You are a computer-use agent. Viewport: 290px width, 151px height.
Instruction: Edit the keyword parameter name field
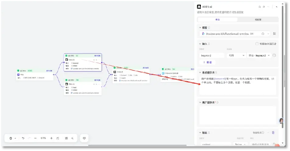click(x=212, y=55)
